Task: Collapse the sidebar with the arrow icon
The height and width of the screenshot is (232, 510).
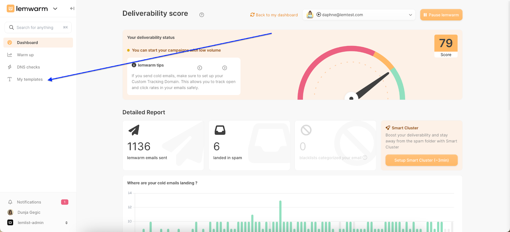Action: pyautogui.click(x=72, y=9)
